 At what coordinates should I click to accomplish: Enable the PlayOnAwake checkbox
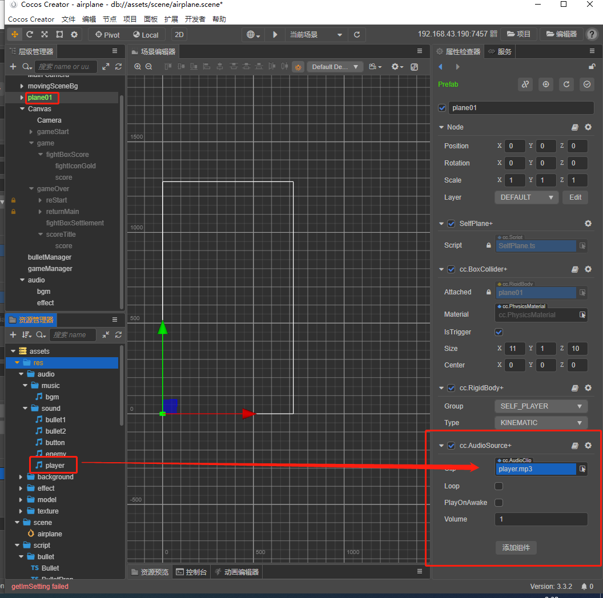499,503
